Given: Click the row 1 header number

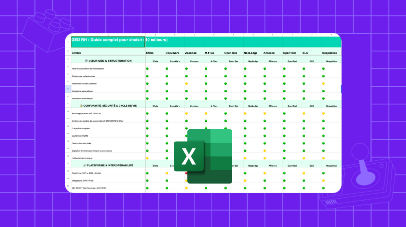Looking at the screenshot, I should [68, 42].
